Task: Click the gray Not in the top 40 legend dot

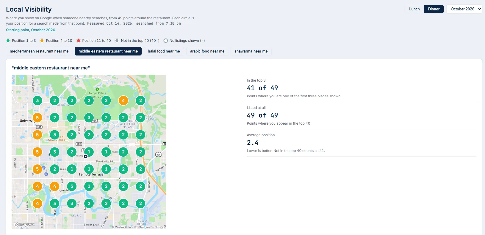Action: coord(117,41)
